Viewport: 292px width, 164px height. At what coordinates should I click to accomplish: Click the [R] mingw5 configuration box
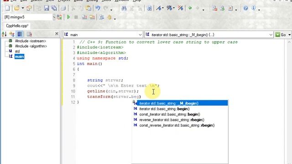(28, 17)
